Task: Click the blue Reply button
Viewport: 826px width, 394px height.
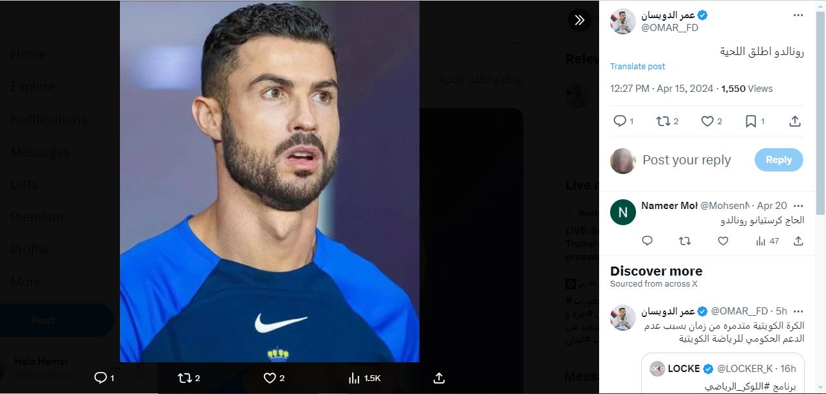Action: click(779, 160)
